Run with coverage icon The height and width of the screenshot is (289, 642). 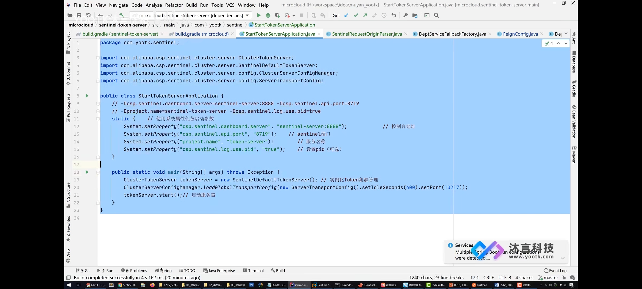coord(277,16)
